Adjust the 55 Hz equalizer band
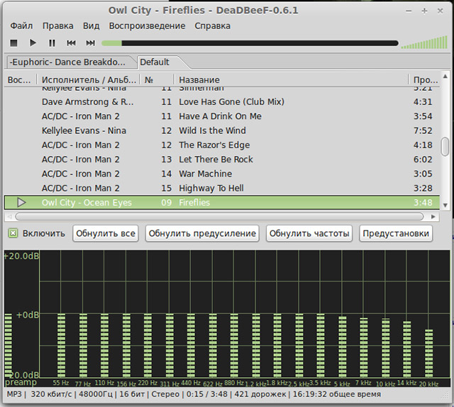 coord(61,345)
